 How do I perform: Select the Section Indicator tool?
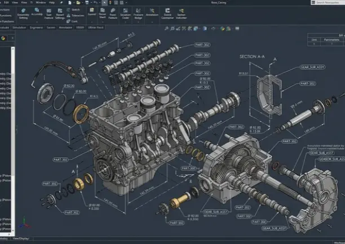[x=182, y=14]
